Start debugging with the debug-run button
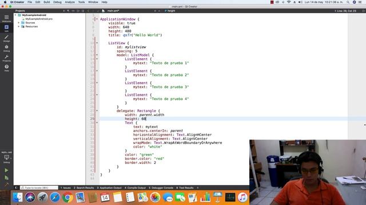This screenshot has height=205, width=366. coord(6,178)
